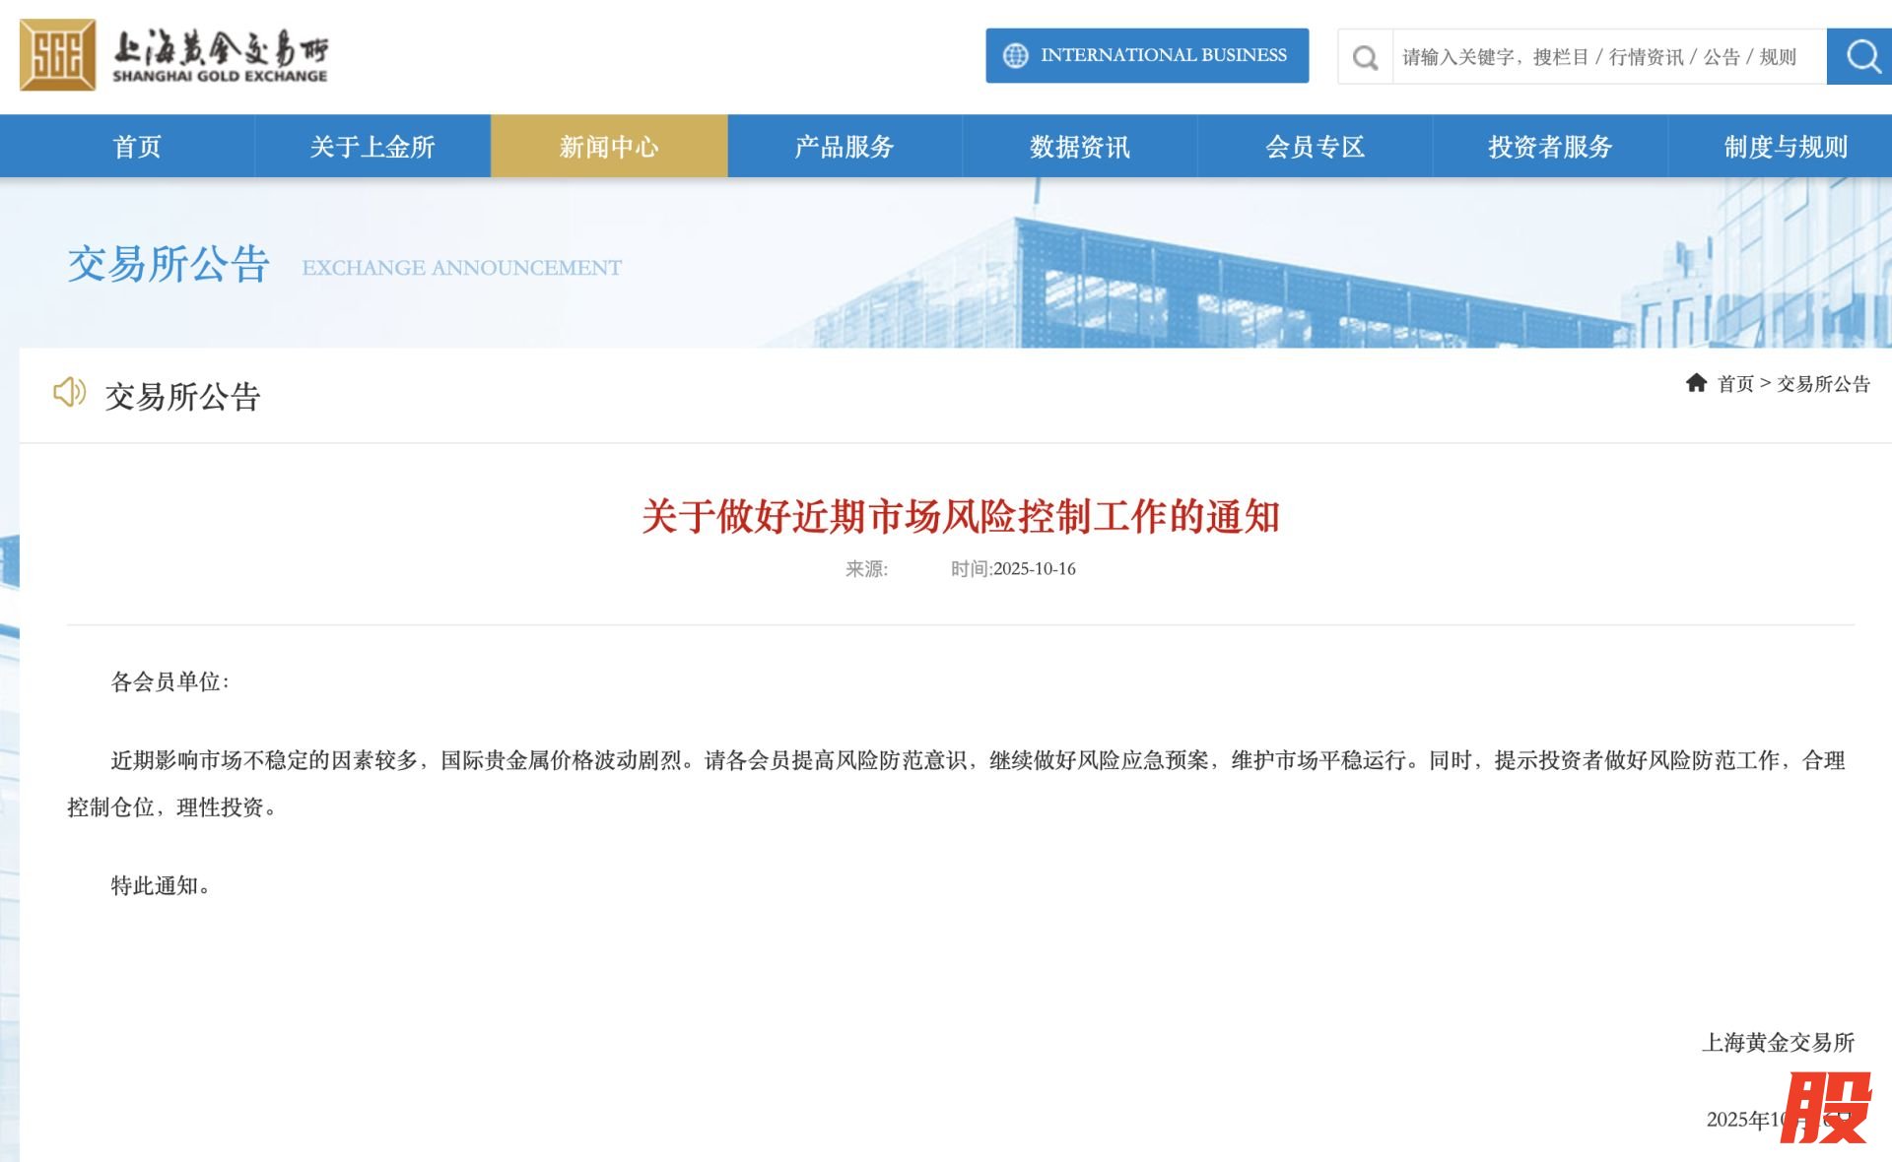Select the 新闻中心 navigation tab

609,147
